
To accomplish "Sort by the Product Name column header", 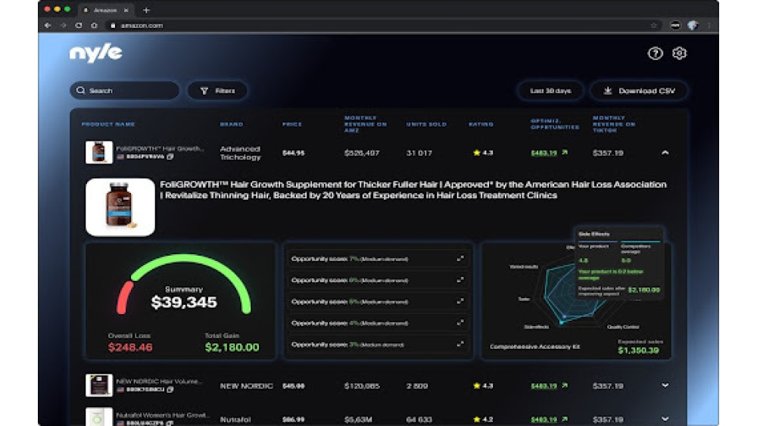I will pos(108,125).
